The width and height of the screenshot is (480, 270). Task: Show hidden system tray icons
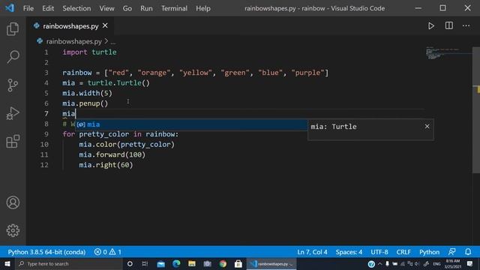pos(380,263)
